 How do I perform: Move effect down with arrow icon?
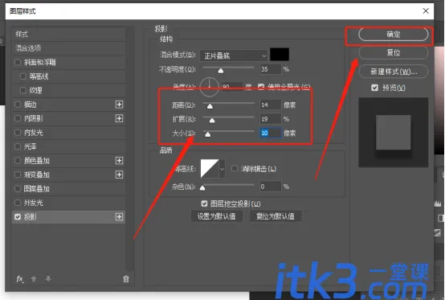48,279
